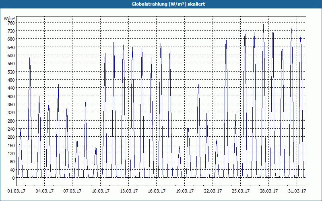Image resolution: width=322 pixels, height=201 pixels.
Task: Click the 19.03.17 date label
Action: [185, 191]
